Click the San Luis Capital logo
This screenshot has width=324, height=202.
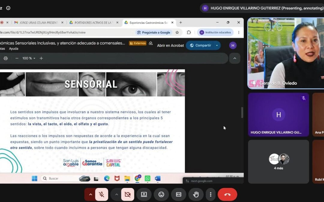click(113, 163)
